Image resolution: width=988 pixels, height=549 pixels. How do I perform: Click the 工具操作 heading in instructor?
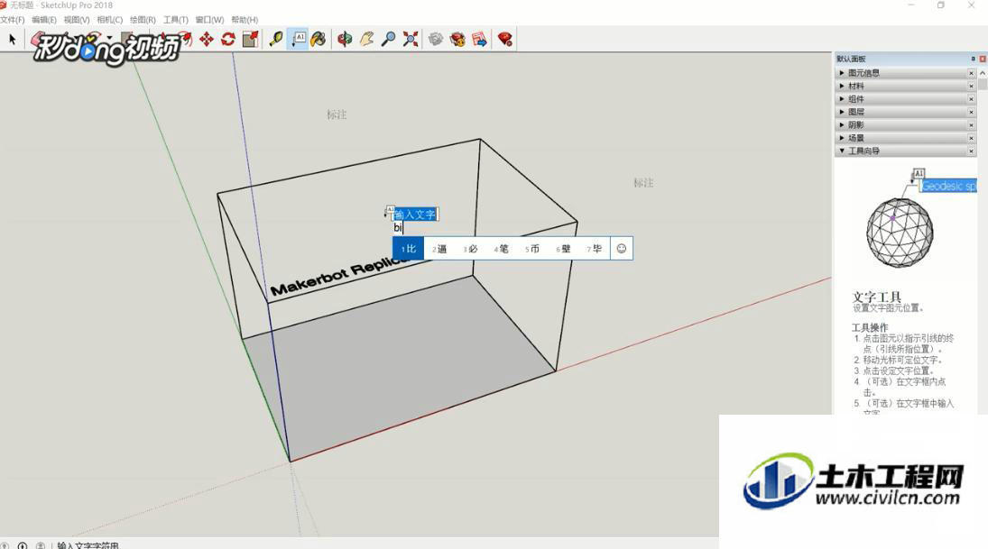coord(870,327)
